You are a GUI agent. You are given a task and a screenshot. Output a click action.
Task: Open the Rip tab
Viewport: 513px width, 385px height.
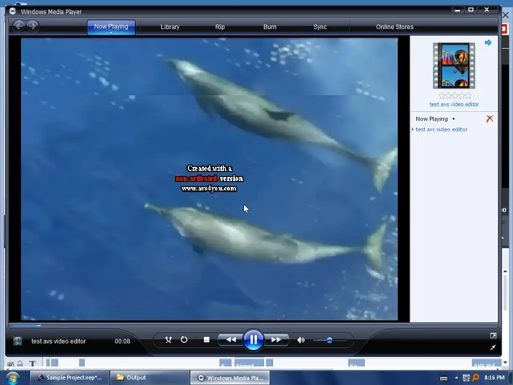pos(220,27)
